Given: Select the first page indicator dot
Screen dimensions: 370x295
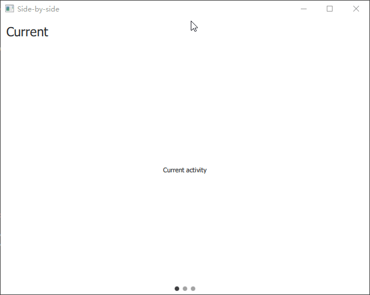Looking at the screenshot, I should [177, 289].
